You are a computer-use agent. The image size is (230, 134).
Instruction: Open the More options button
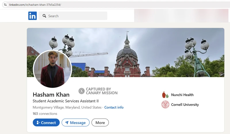tap(100, 123)
